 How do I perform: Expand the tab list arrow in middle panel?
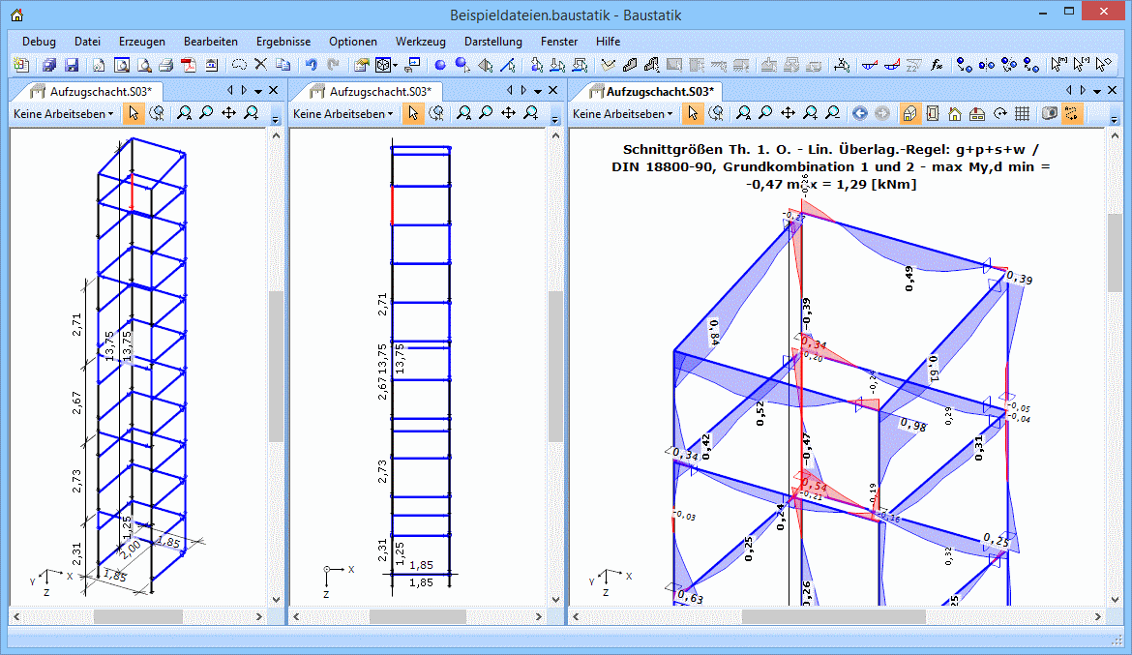[537, 90]
